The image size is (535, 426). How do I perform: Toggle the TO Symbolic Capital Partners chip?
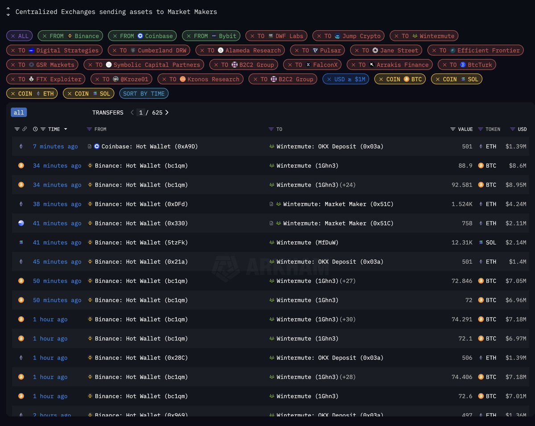point(144,65)
